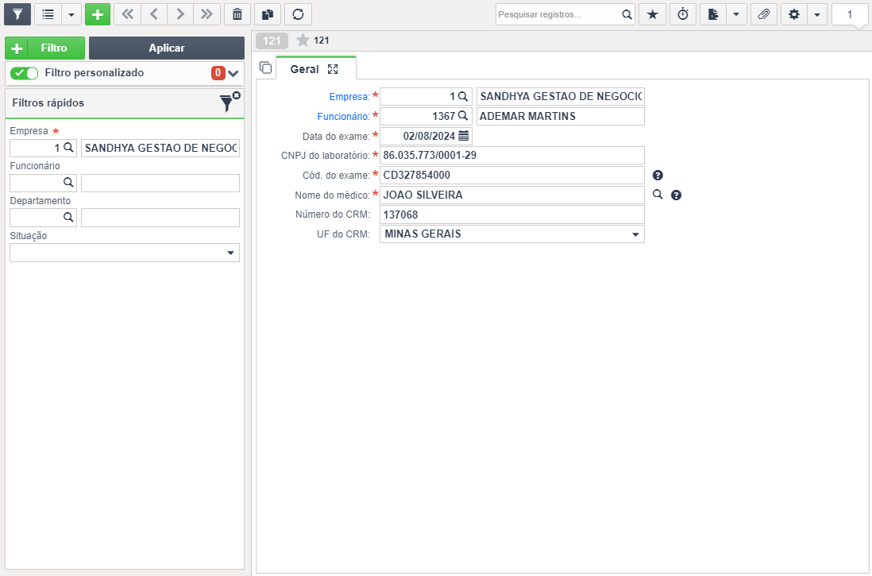Toggle Filtro personalizado switch
872x576 pixels.
24,73
